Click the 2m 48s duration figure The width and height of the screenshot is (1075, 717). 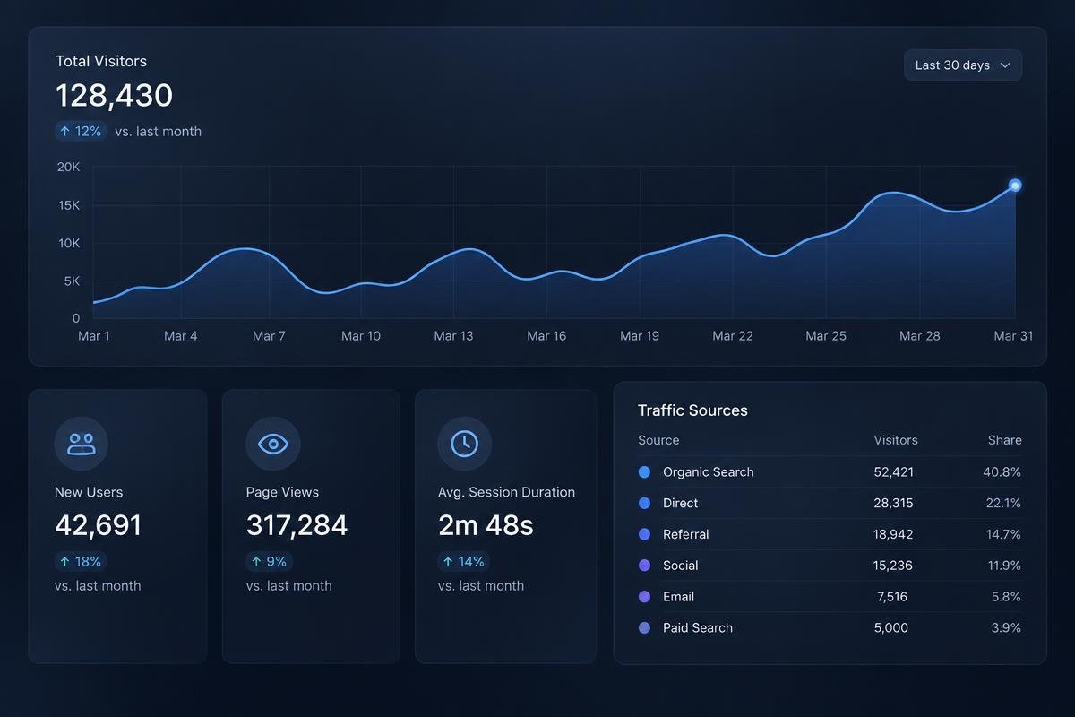[486, 525]
